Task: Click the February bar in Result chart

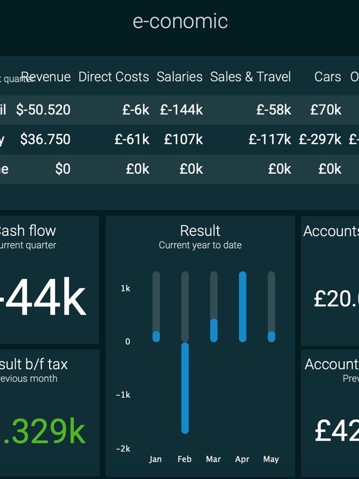Action: pyautogui.click(x=185, y=387)
